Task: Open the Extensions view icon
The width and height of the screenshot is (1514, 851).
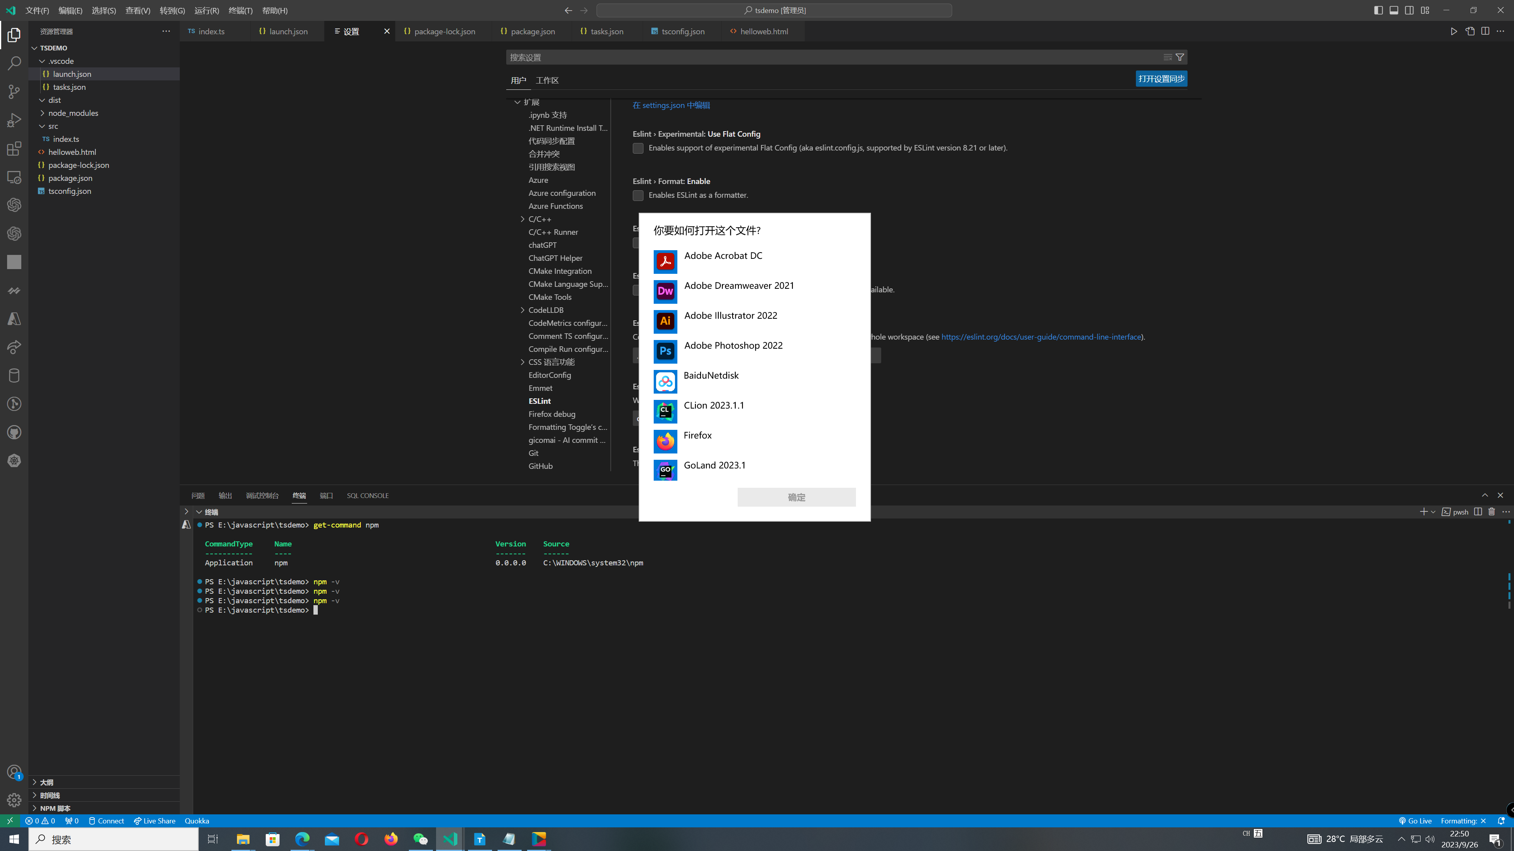Action: pos(14,149)
